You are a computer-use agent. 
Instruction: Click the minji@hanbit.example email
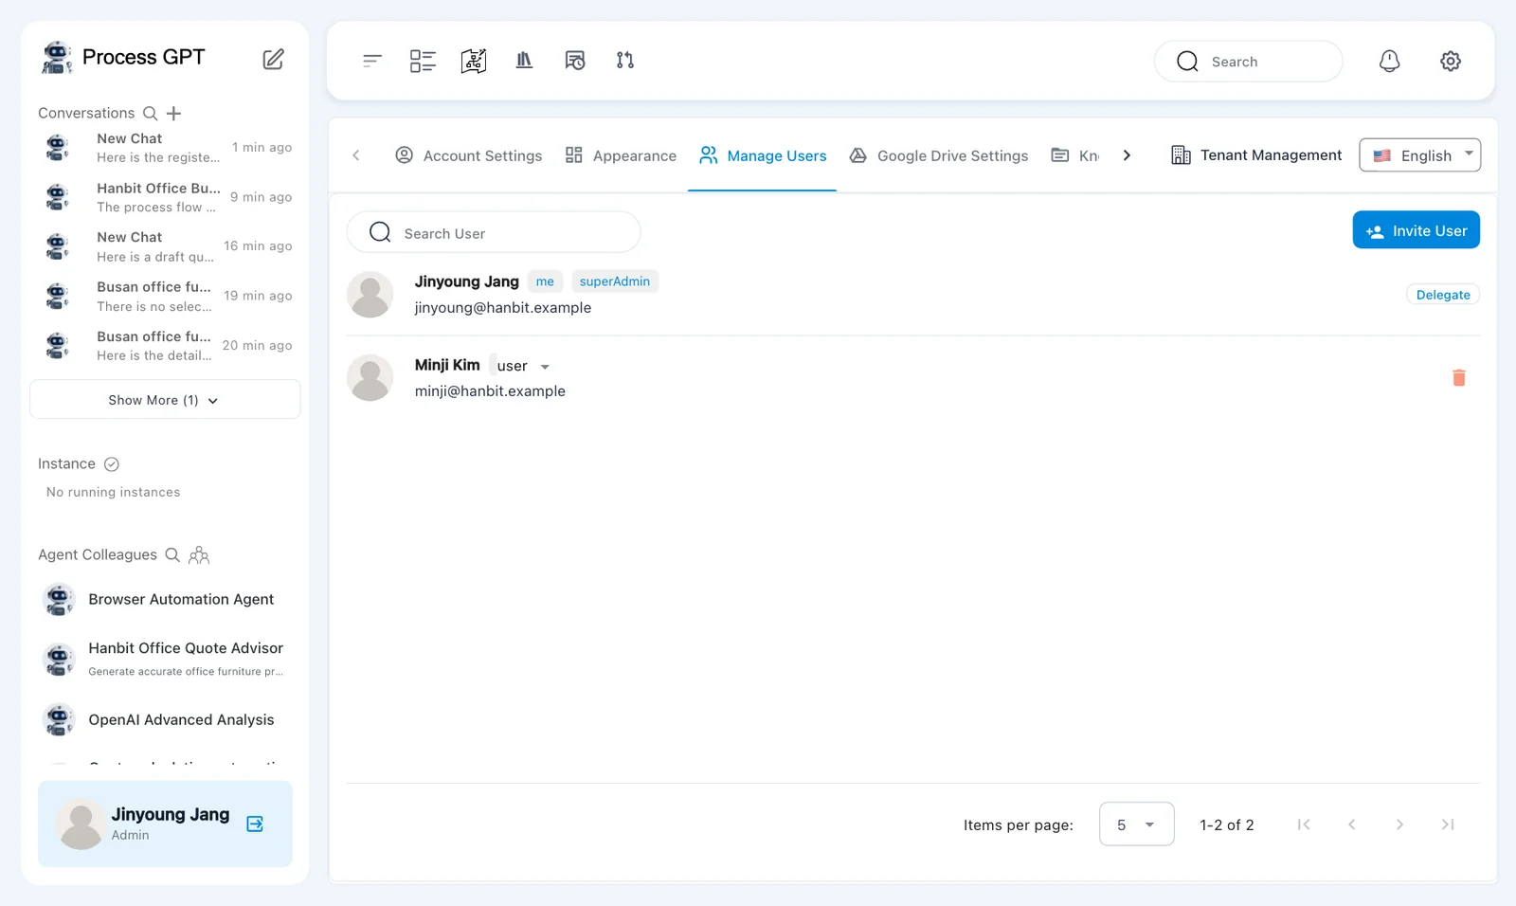coord(490,391)
